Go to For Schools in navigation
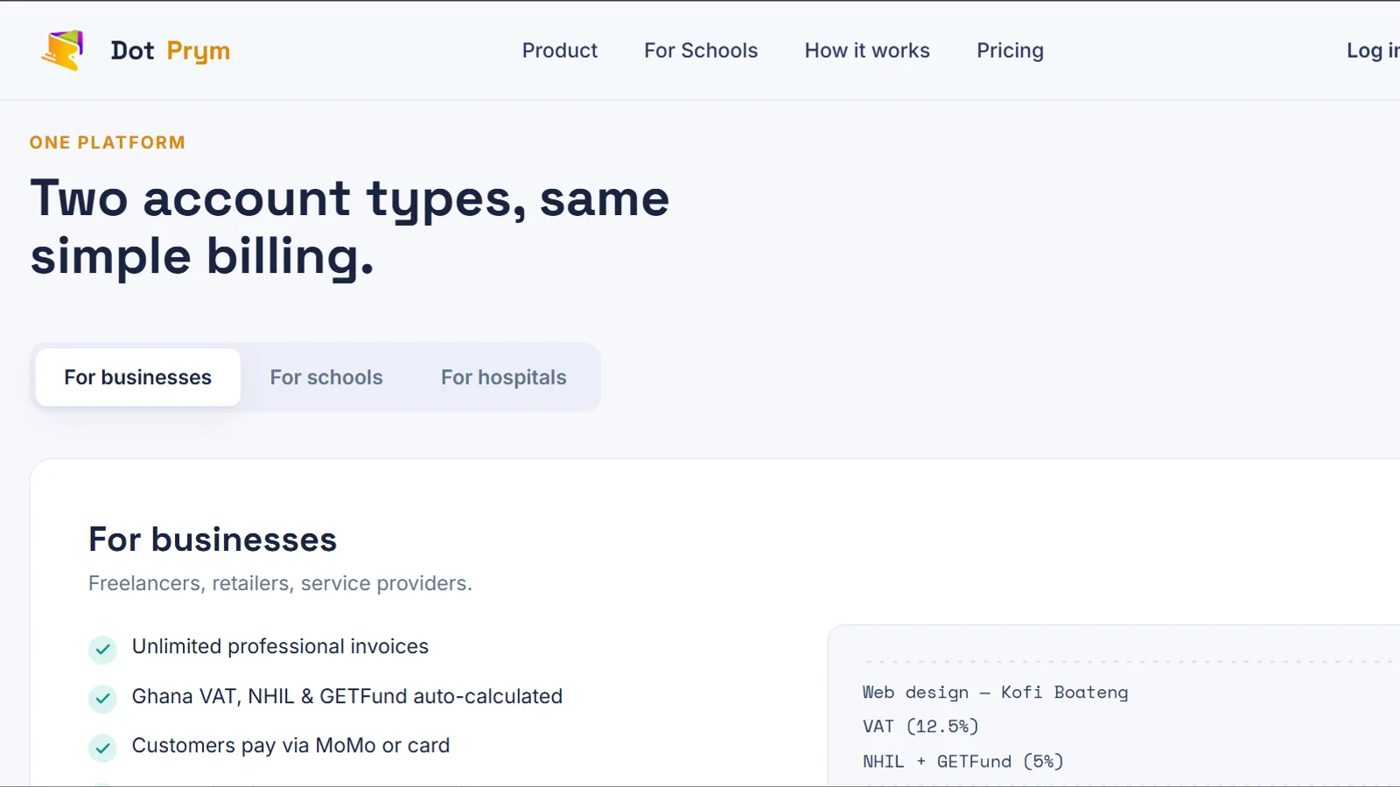 [701, 51]
